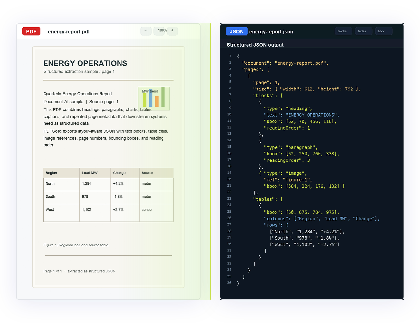The width and height of the screenshot is (420, 323).
Task: Click the Structured JSON output header
Action: [255, 45]
